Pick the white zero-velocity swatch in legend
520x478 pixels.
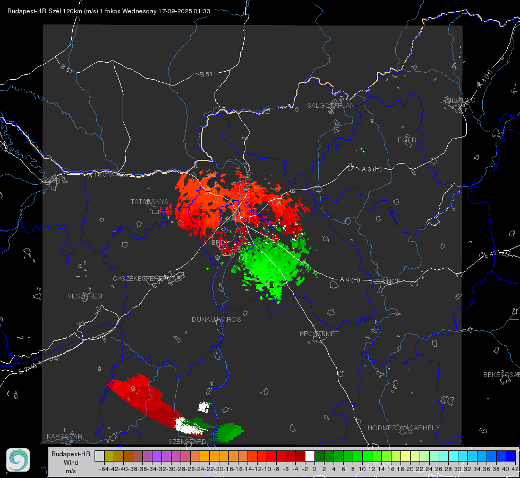coord(310,456)
